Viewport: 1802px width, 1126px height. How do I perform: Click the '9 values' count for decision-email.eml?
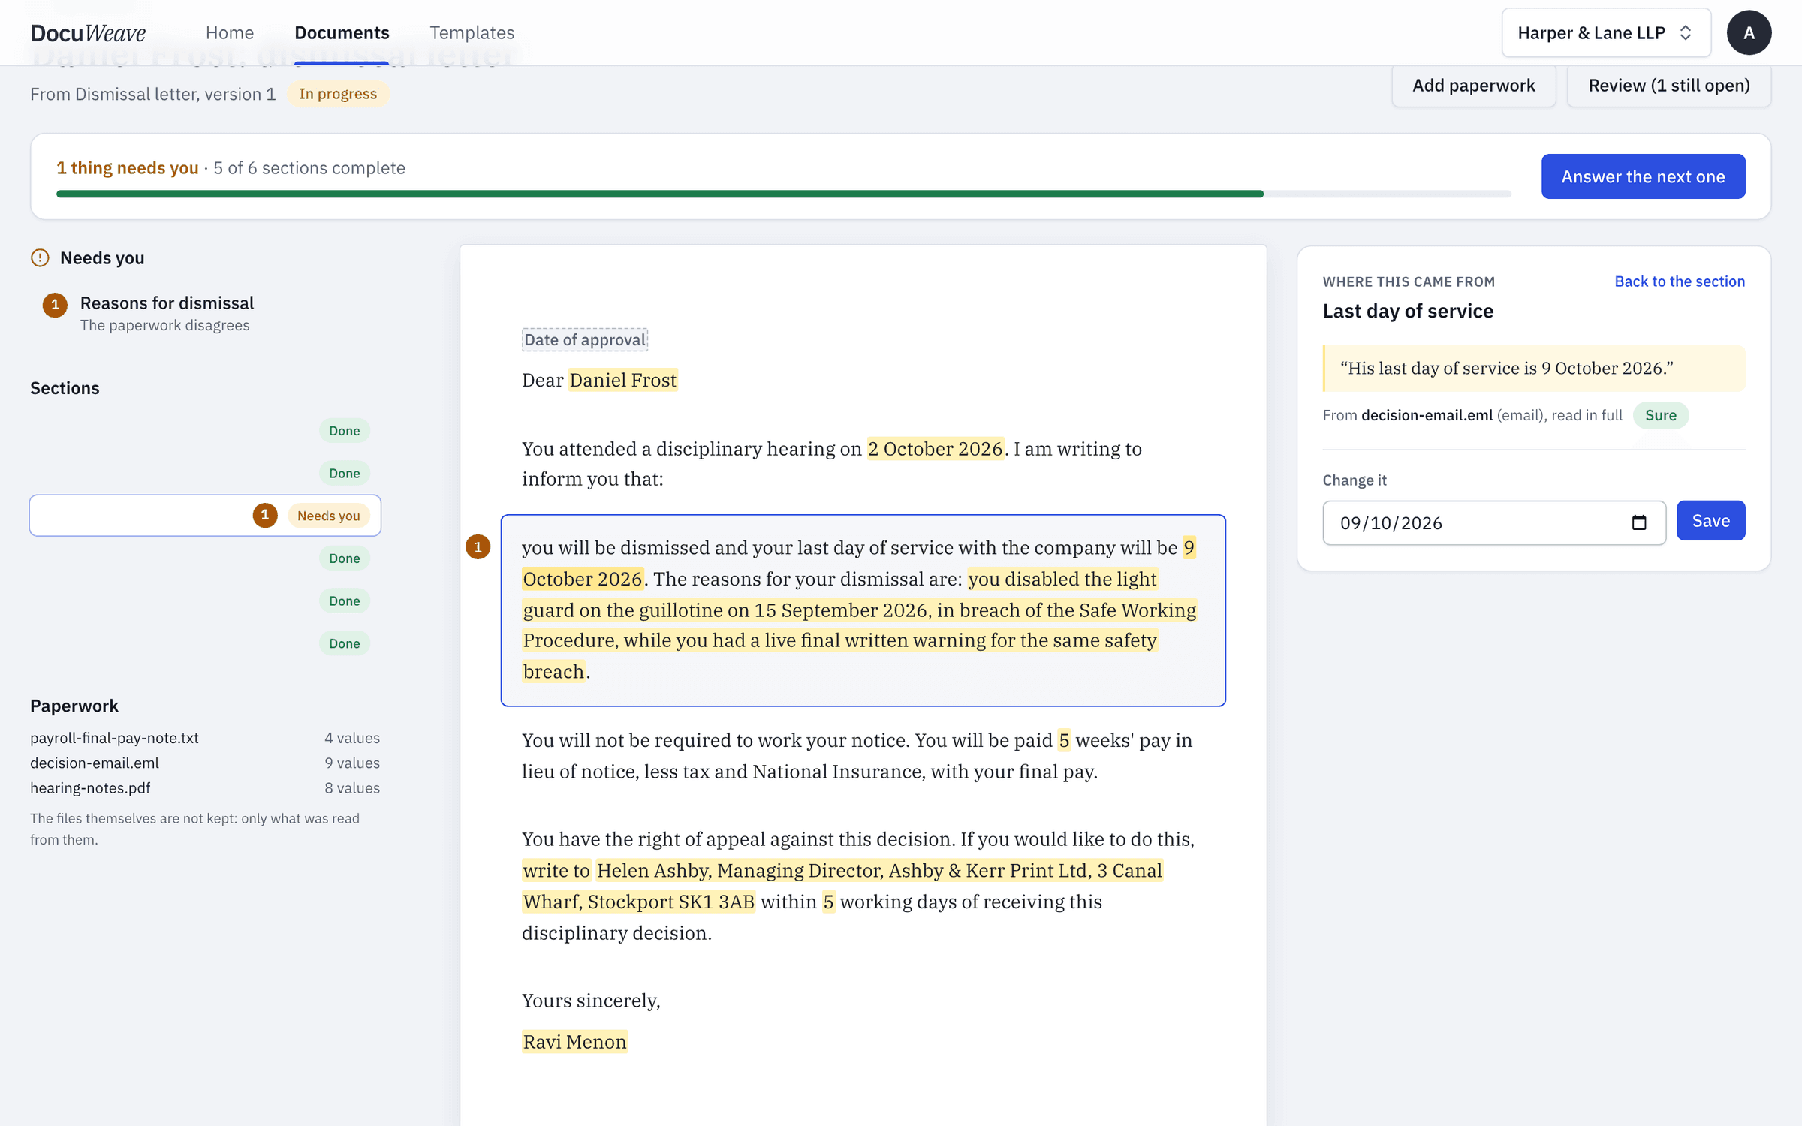[x=352, y=763]
